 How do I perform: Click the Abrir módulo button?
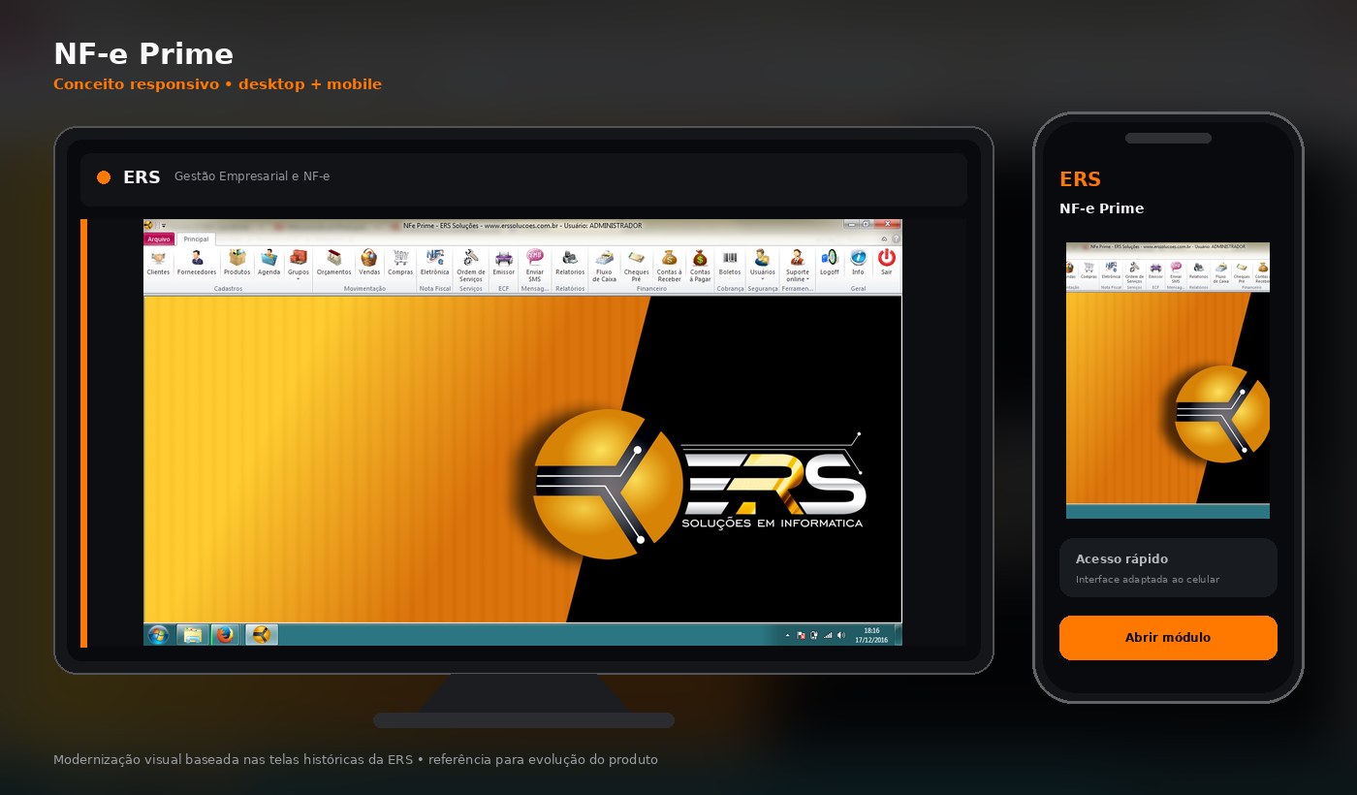[1168, 638]
